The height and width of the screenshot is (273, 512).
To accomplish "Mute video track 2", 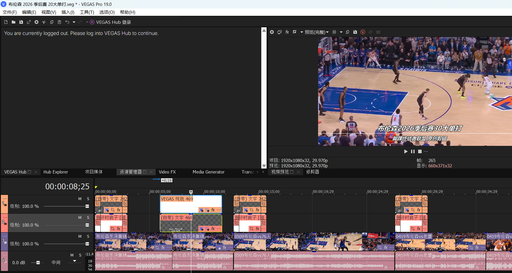I will pyautogui.click(x=80, y=218).
